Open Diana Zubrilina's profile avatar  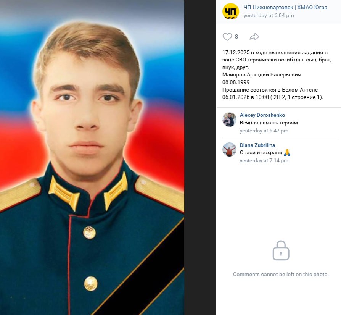(x=229, y=150)
